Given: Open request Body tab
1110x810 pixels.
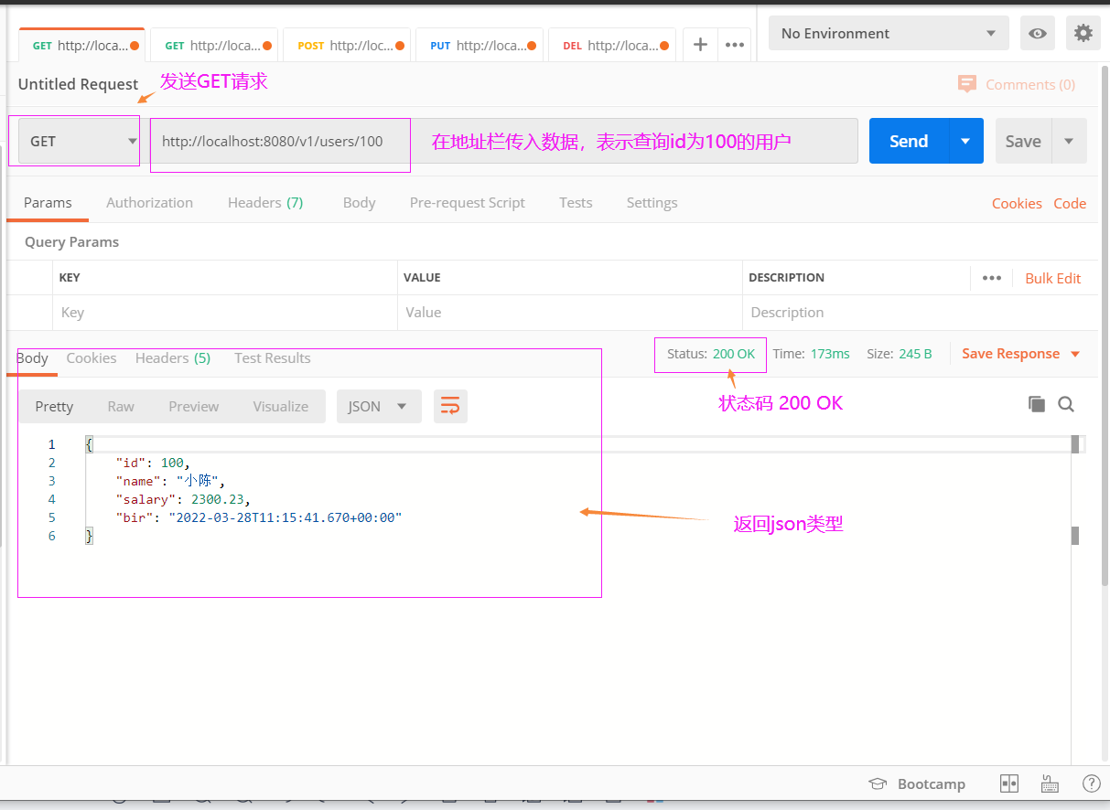Looking at the screenshot, I should tap(359, 203).
